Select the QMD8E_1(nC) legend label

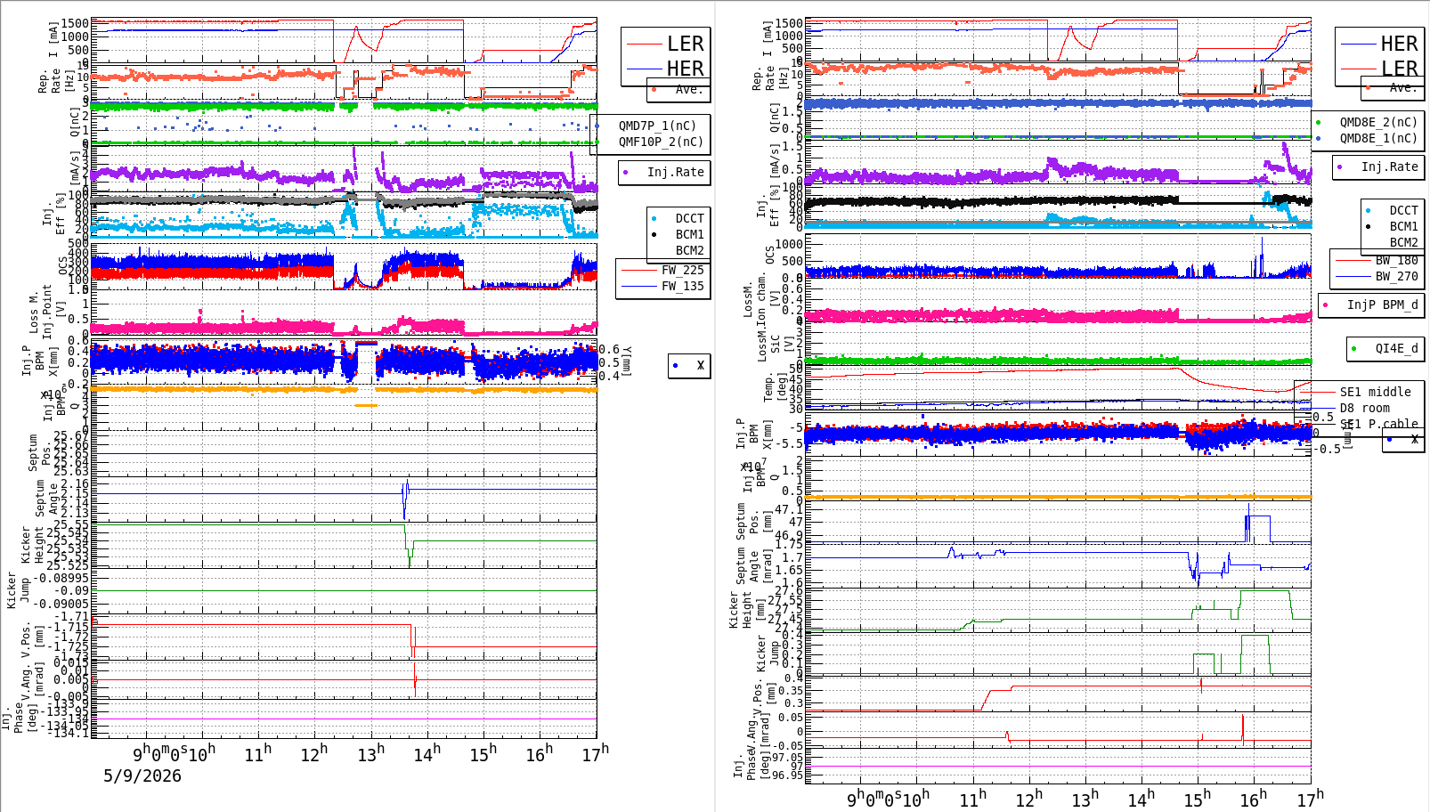coord(1378,138)
